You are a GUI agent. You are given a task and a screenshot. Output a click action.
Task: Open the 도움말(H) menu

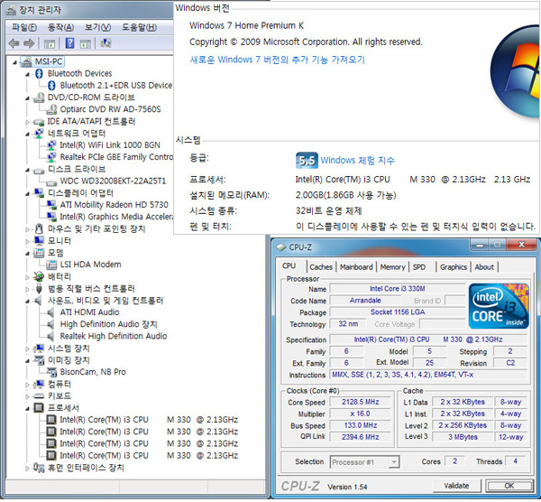[x=139, y=27]
